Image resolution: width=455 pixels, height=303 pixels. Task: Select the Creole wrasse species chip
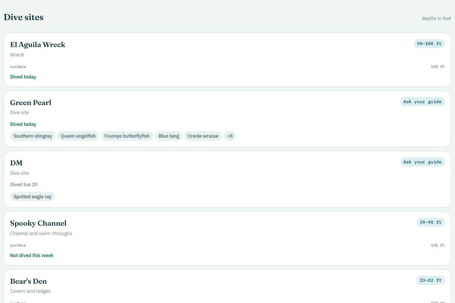click(x=203, y=136)
